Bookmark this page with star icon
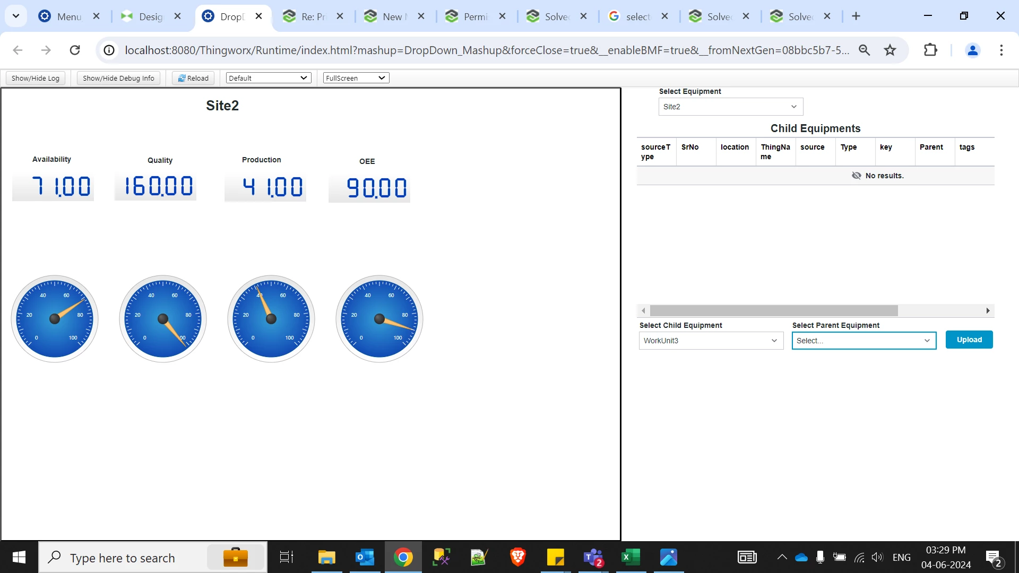 [890, 50]
